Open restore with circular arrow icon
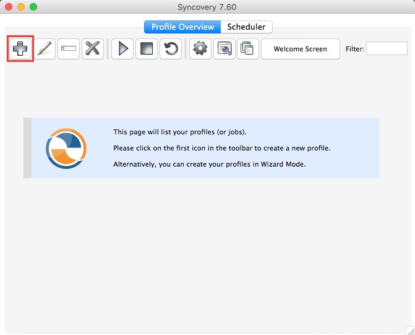This screenshot has width=415, height=335. point(171,49)
